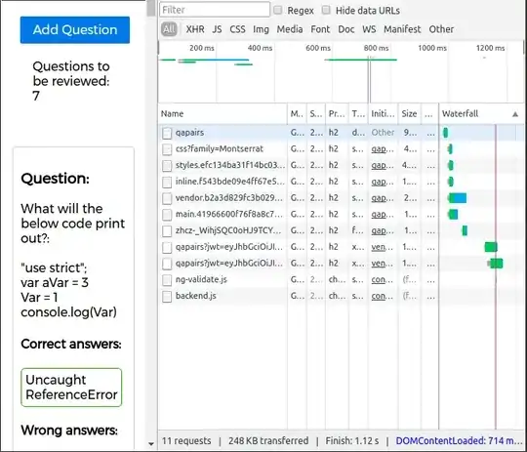Sort requests by the Name column
This screenshot has width=527, height=452.
click(172, 113)
